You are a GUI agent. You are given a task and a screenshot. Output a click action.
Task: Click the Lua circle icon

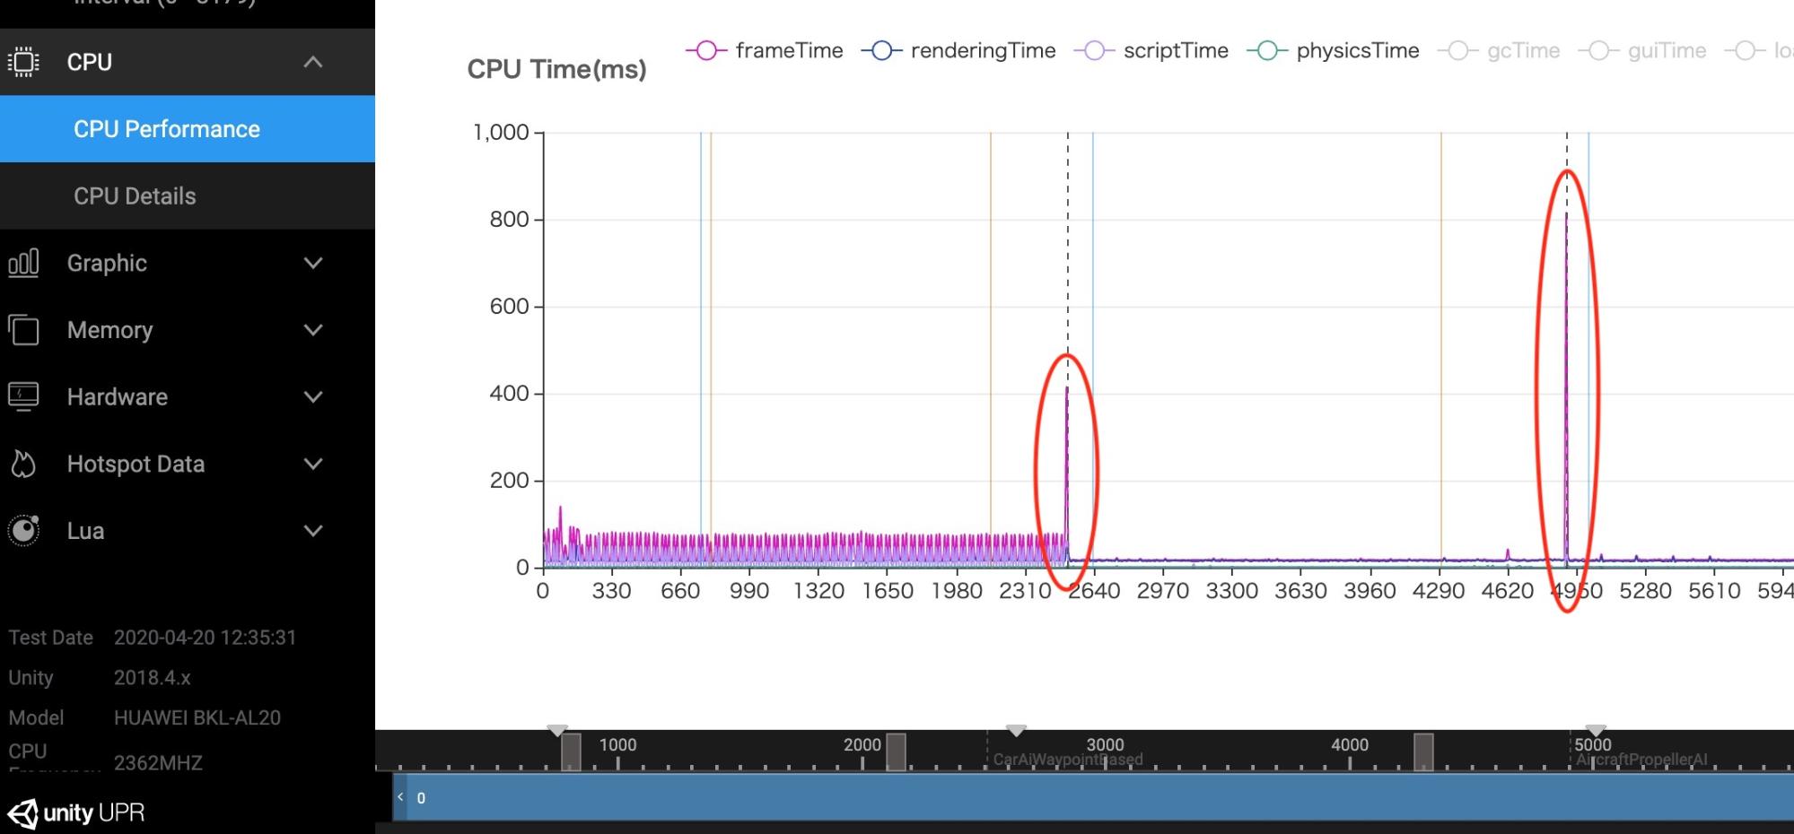click(23, 531)
